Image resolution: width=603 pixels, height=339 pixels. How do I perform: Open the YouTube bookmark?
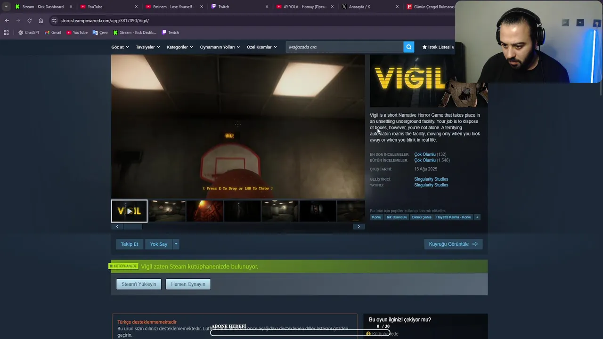click(77, 32)
